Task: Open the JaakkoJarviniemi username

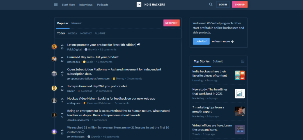Action: 78,120
